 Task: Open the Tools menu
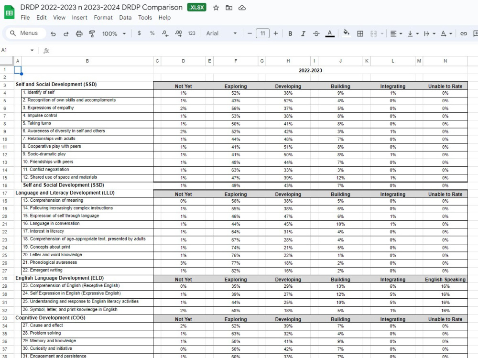(145, 18)
